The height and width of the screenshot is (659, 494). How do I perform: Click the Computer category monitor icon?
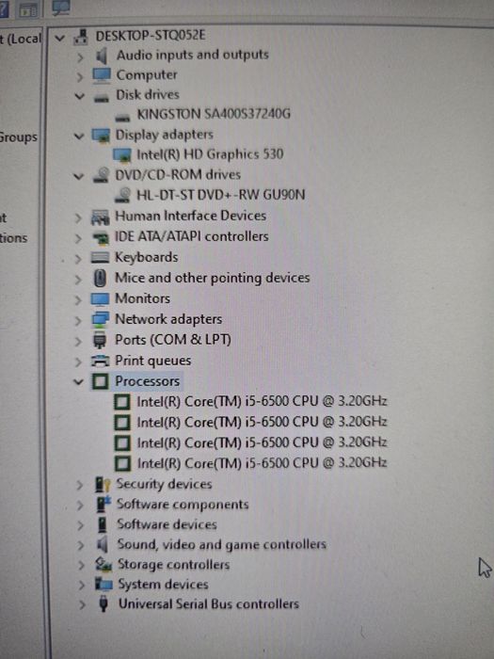click(x=102, y=75)
